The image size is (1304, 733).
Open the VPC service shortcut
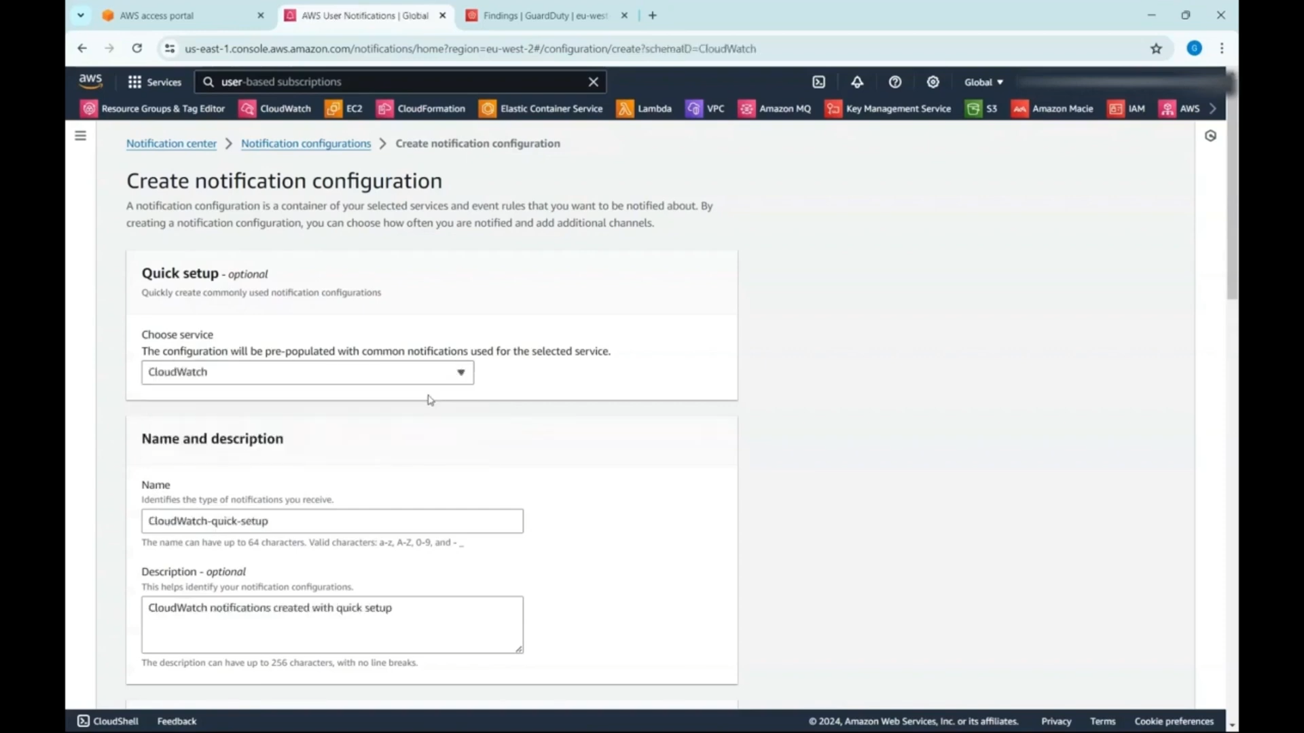715,109
